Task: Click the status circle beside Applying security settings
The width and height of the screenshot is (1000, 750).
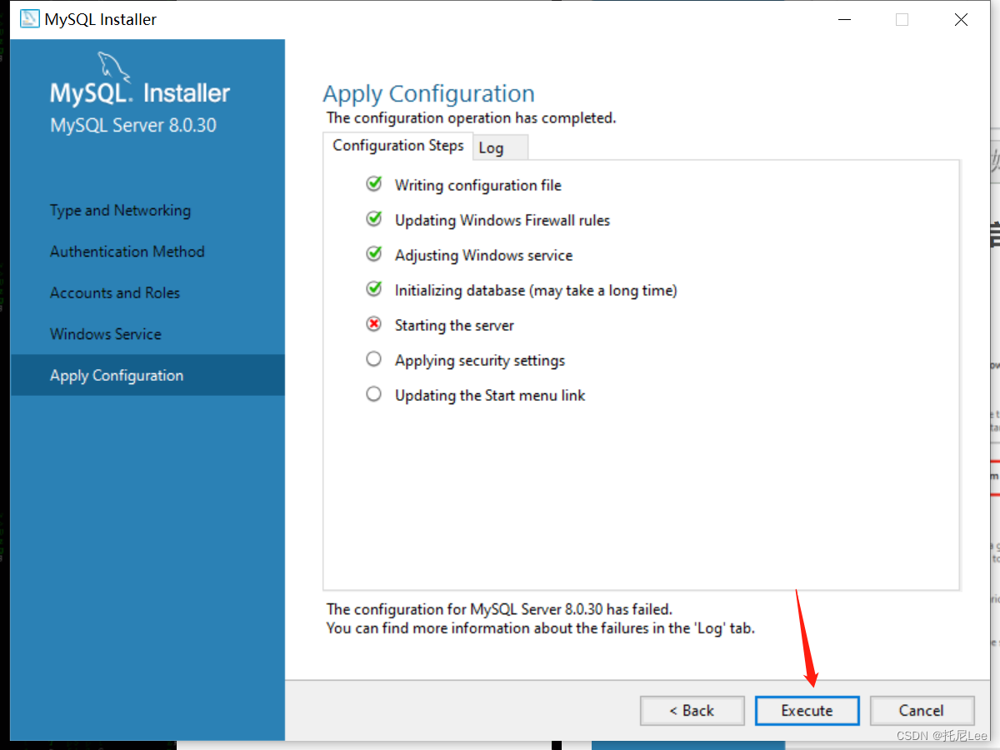Action: tap(373, 358)
